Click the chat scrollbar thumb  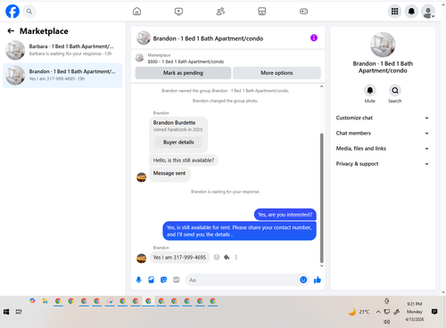pyautogui.click(x=321, y=198)
